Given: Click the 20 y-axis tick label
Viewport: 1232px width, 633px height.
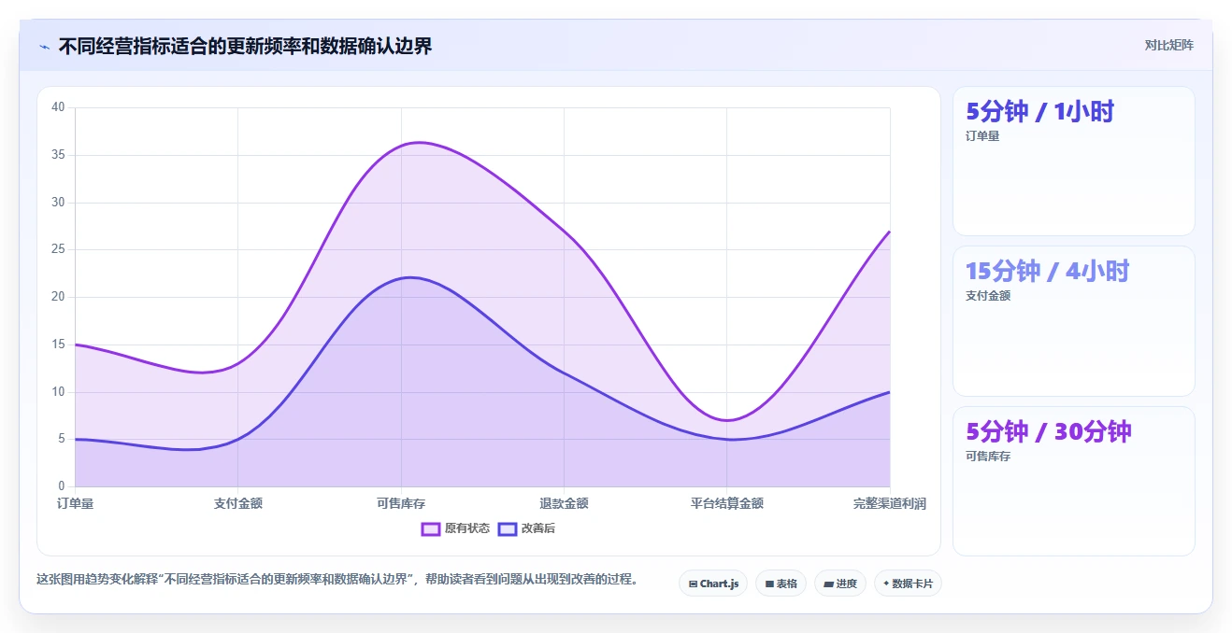Looking at the screenshot, I should click(x=58, y=297).
